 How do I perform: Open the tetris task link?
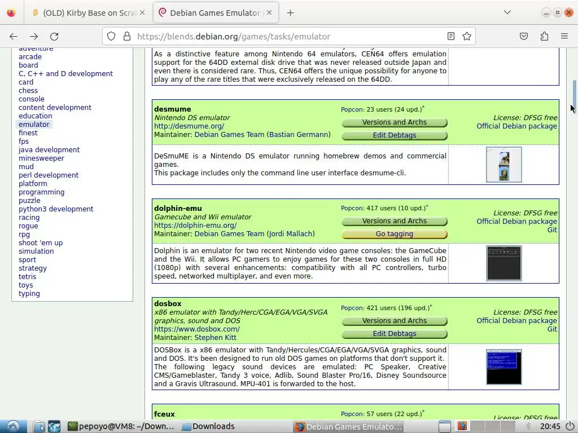coord(27,277)
